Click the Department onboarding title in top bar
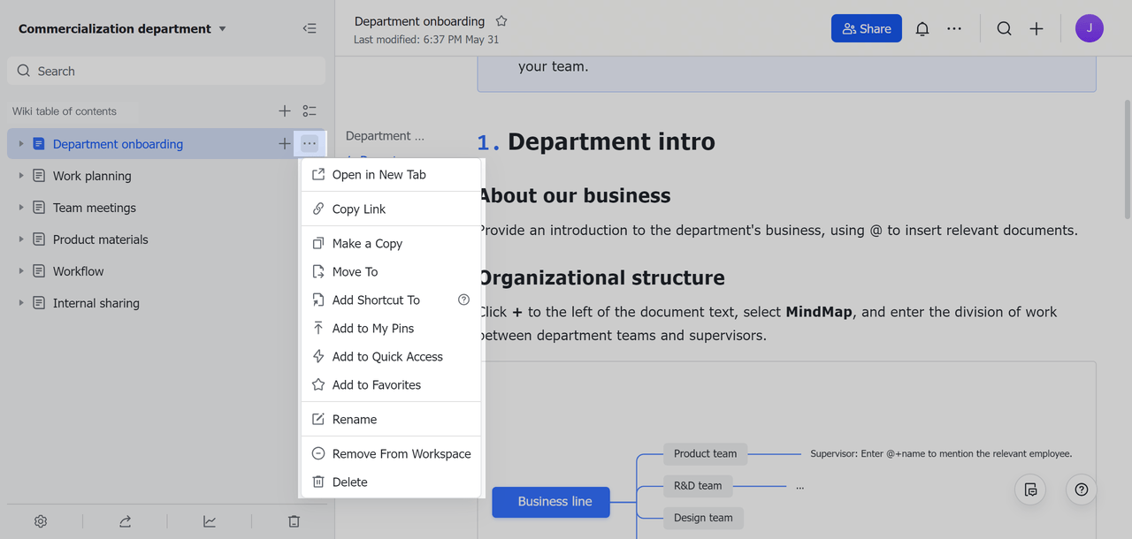1132x539 pixels. pos(419,21)
